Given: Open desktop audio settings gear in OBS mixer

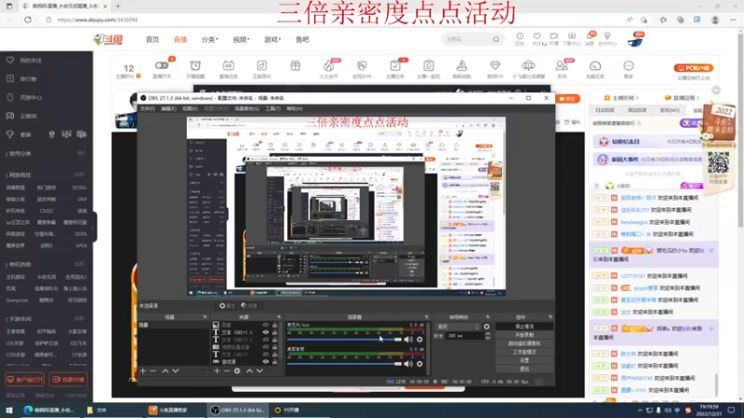Looking at the screenshot, I should tap(419, 363).
